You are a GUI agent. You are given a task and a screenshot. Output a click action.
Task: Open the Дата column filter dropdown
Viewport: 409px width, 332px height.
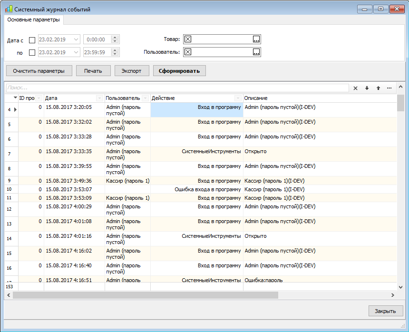[x=99, y=98]
